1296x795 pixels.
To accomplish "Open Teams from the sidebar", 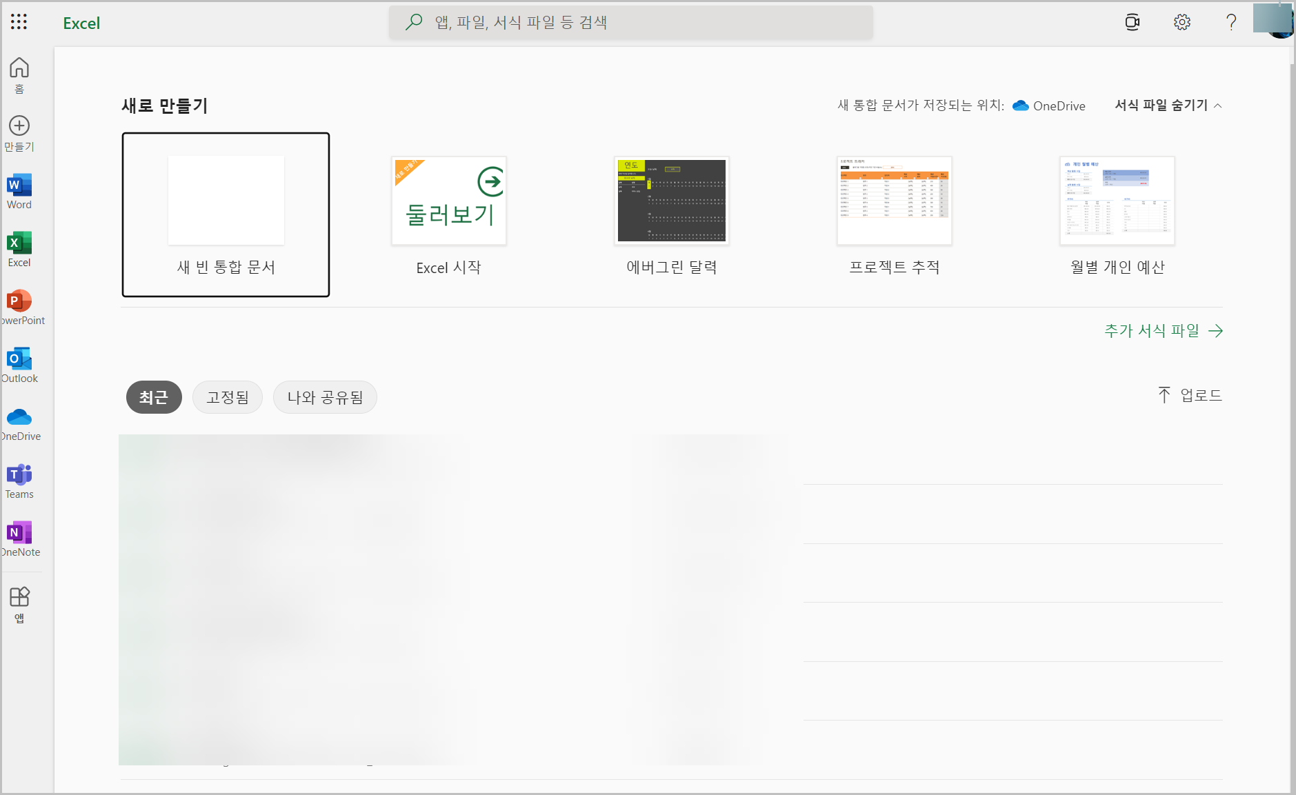I will [x=19, y=481].
